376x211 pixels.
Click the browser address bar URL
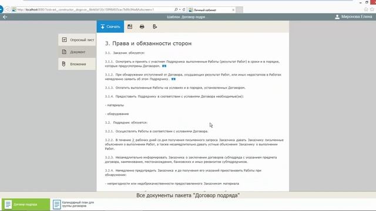pyautogui.click(x=86, y=9)
